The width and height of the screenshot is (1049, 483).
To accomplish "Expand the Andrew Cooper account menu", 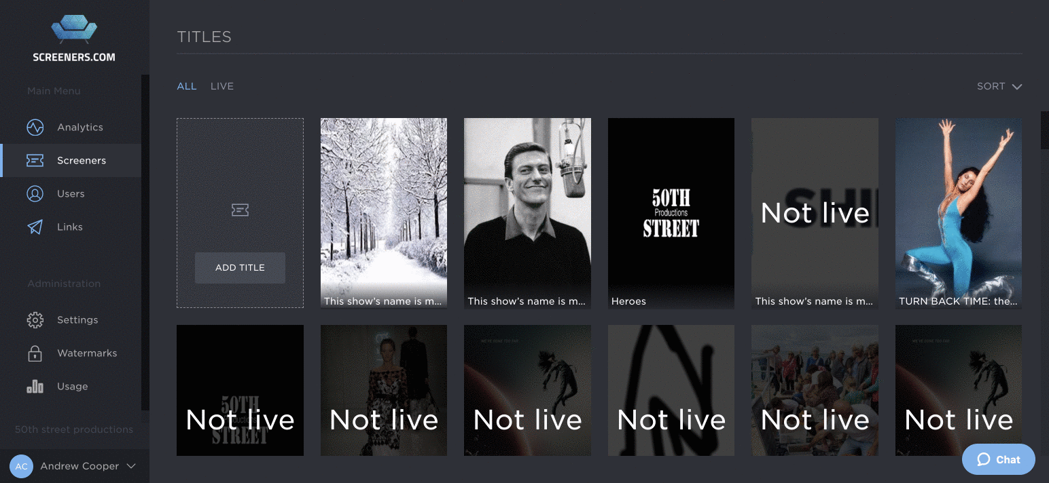I will pos(75,466).
